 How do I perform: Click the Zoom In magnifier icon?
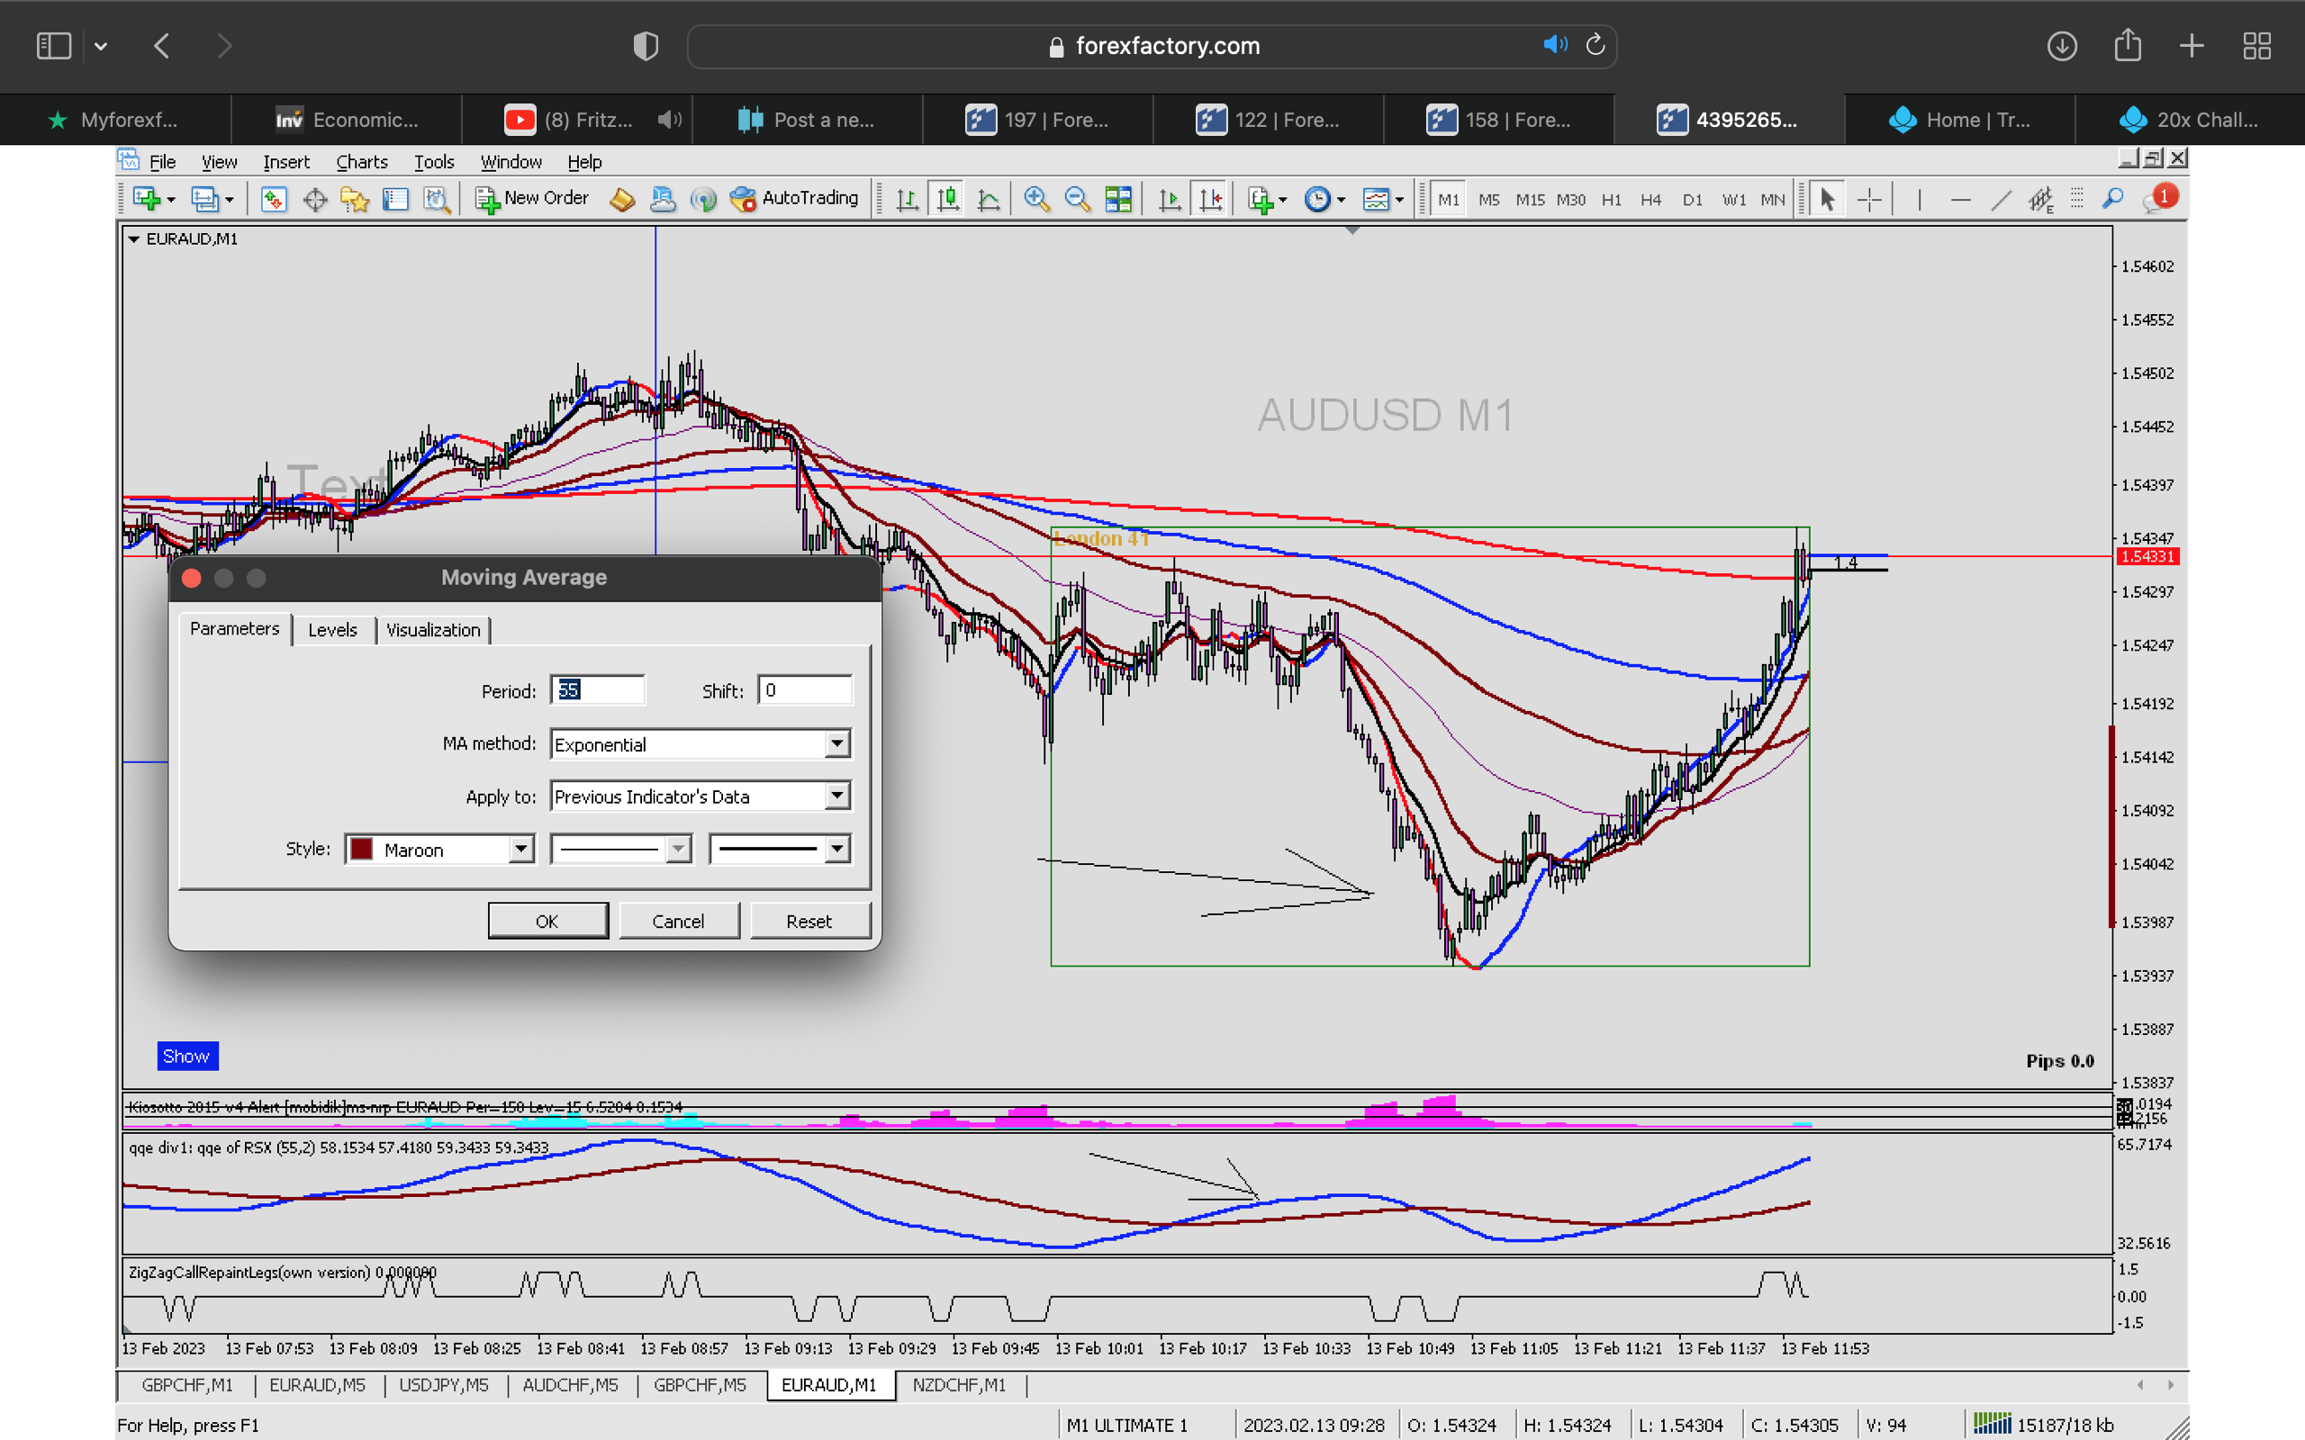coord(1036,199)
